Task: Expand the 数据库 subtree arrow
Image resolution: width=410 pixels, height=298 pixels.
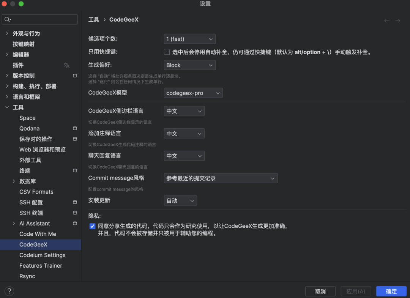Action: point(14,181)
